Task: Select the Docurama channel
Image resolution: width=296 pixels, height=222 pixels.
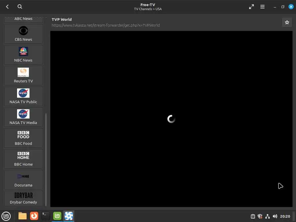Action: click(x=23, y=180)
